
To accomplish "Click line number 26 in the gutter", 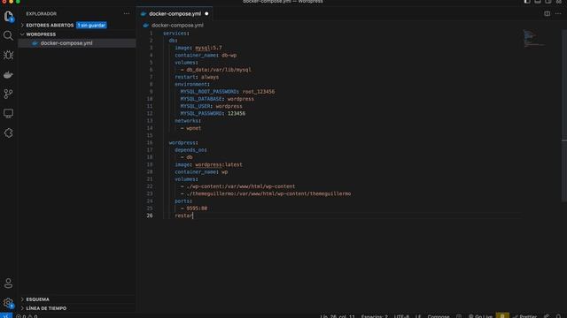I will (150, 216).
